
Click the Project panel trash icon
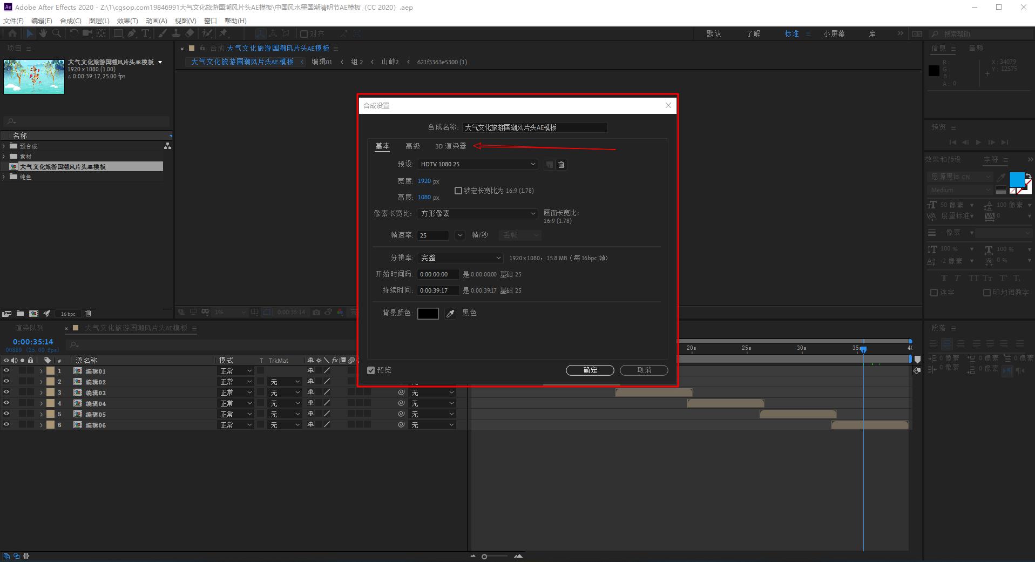(x=89, y=314)
